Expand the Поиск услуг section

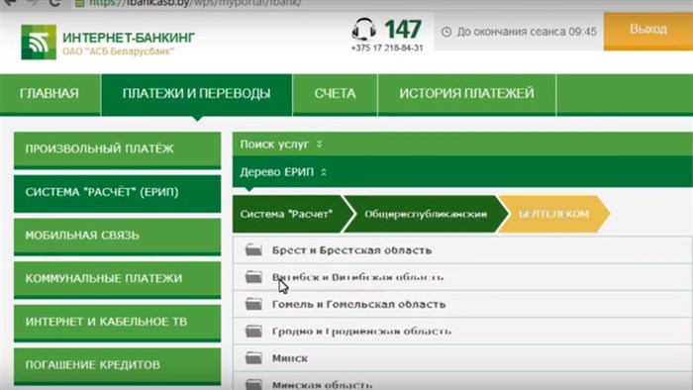tap(462, 144)
